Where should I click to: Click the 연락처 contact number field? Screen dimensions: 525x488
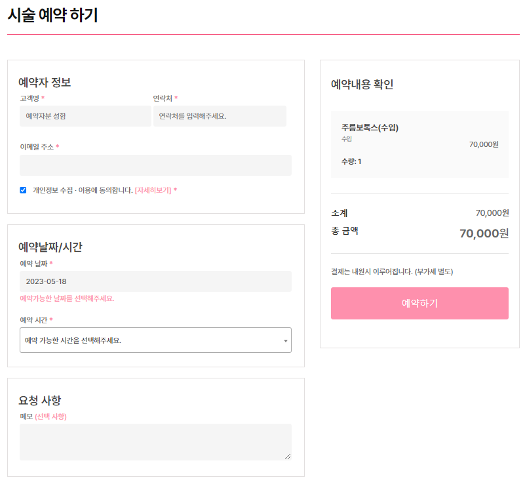[x=220, y=115]
